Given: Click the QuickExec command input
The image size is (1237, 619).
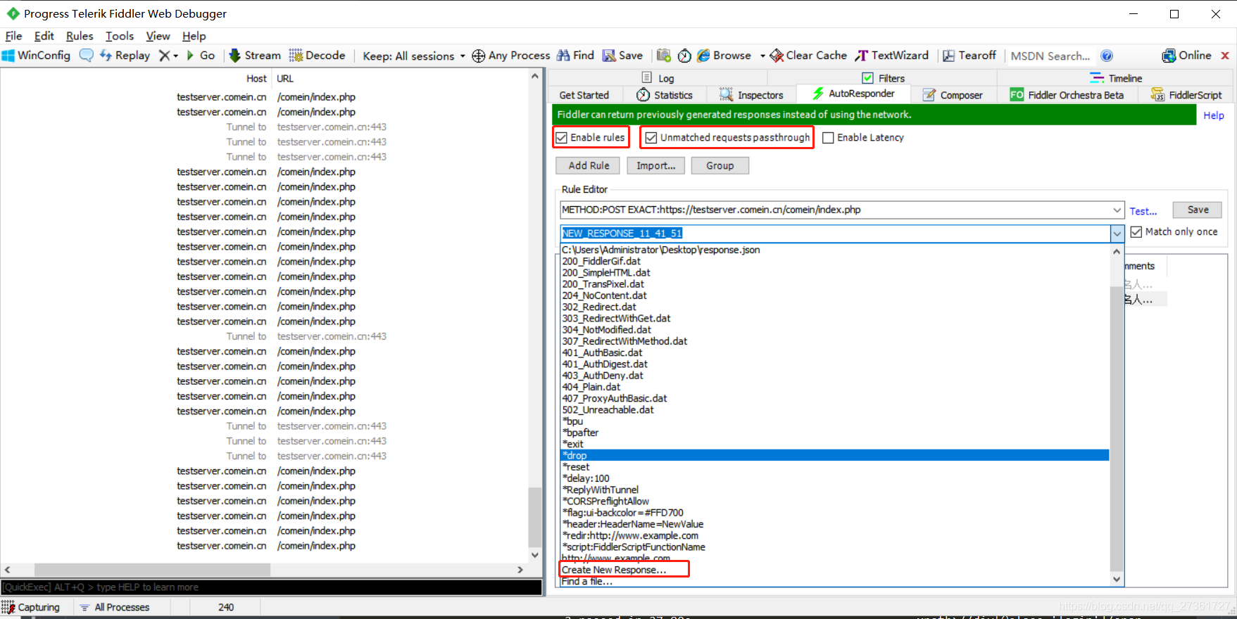Looking at the screenshot, I should pyautogui.click(x=271, y=587).
